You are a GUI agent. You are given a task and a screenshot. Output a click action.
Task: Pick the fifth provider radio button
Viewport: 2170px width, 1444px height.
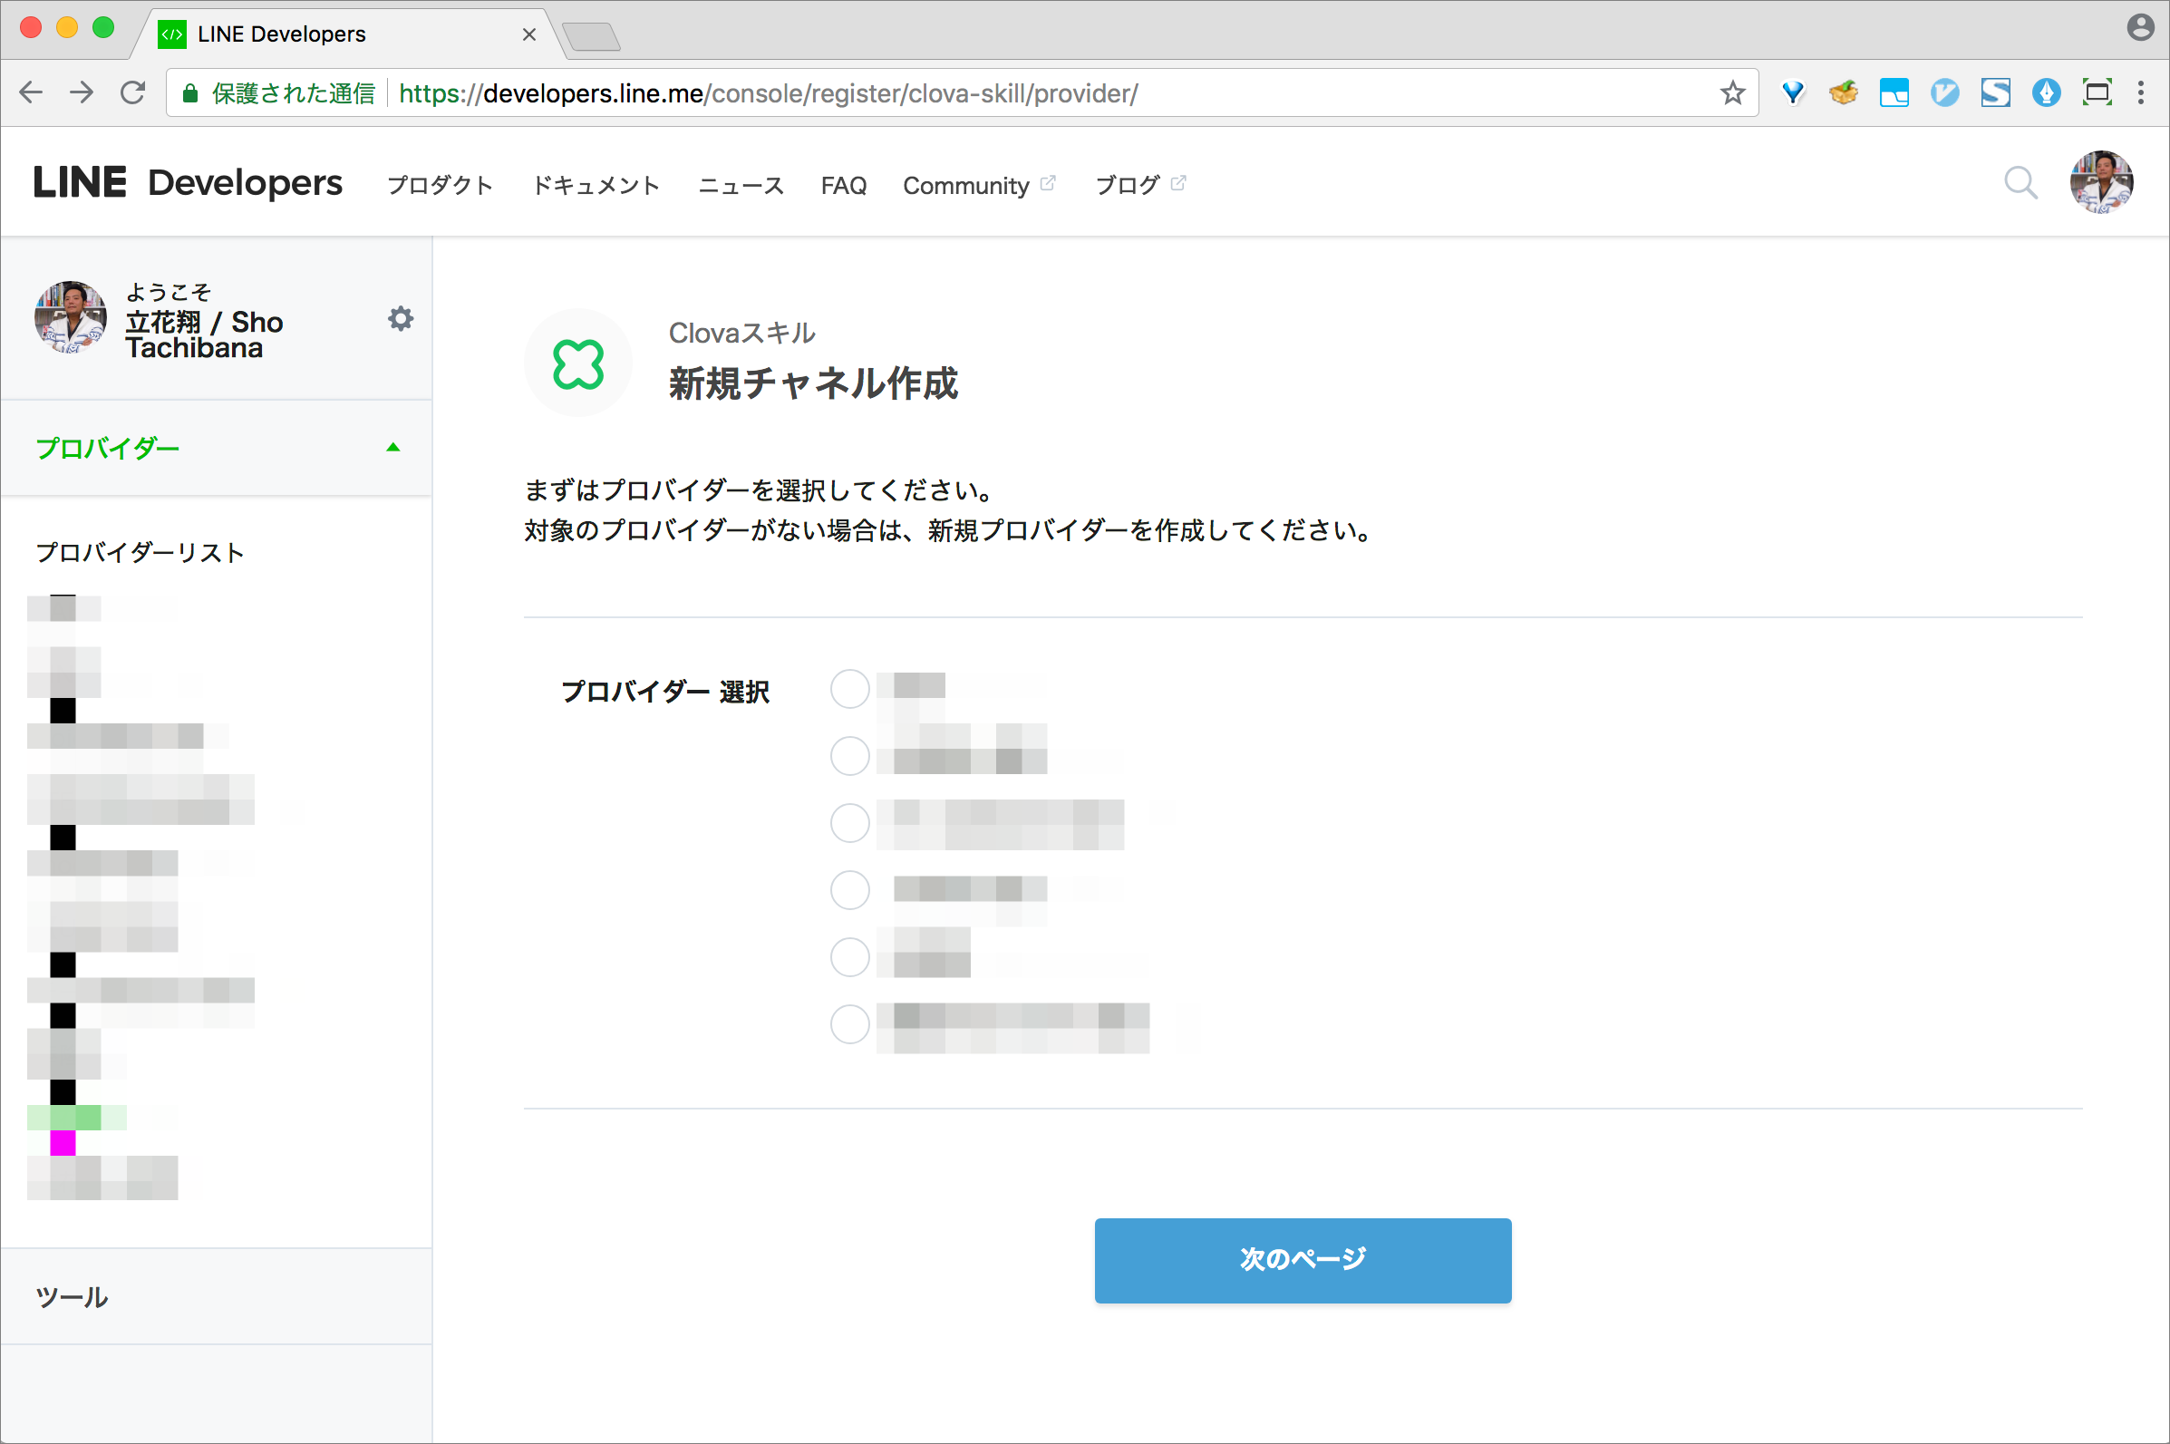[849, 958]
